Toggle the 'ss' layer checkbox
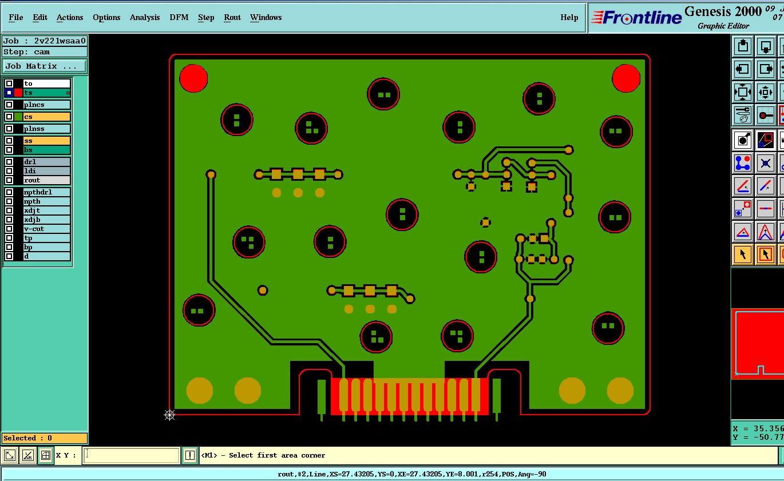 pos(9,141)
